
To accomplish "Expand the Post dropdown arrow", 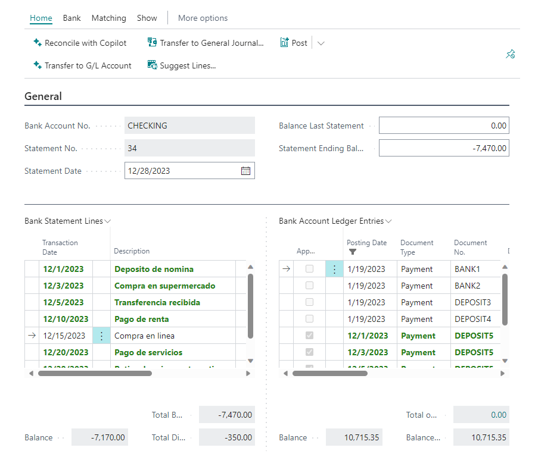I will tap(321, 43).
